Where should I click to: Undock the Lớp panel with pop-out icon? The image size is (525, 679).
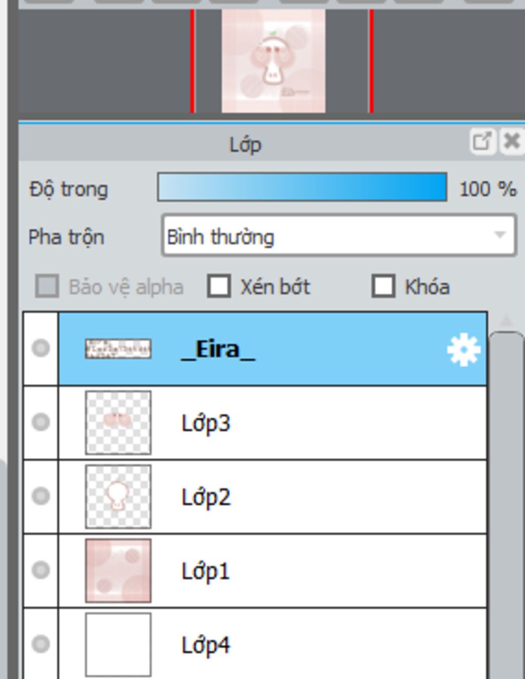click(482, 141)
